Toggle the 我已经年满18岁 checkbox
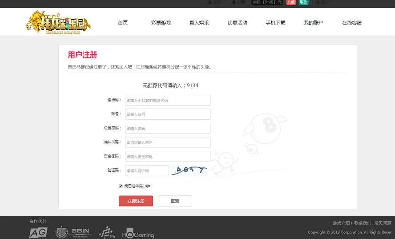This screenshot has width=395, height=239. (121, 186)
